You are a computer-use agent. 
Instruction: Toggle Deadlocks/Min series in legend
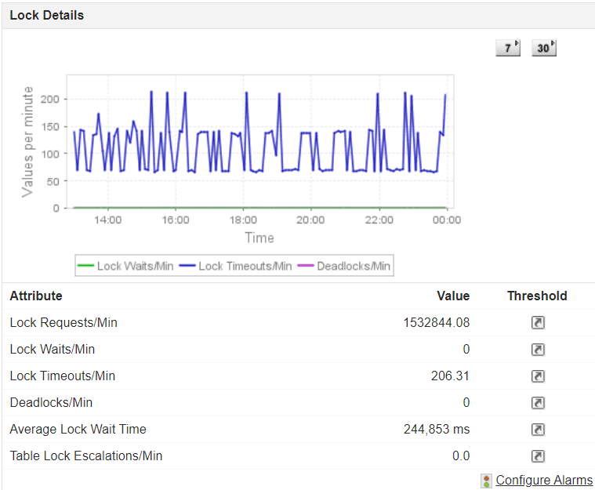coord(354,267)
